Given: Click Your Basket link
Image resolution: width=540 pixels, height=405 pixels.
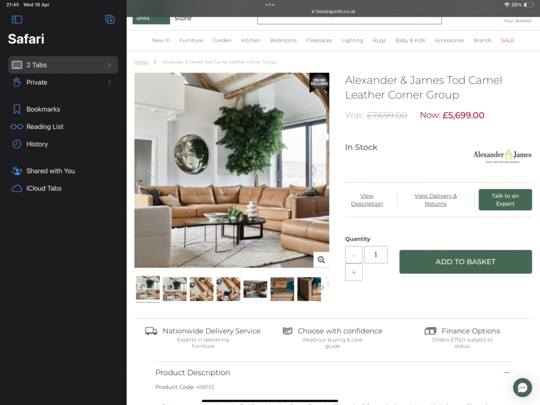Looking at the screenshot, I should click(517, 21).
